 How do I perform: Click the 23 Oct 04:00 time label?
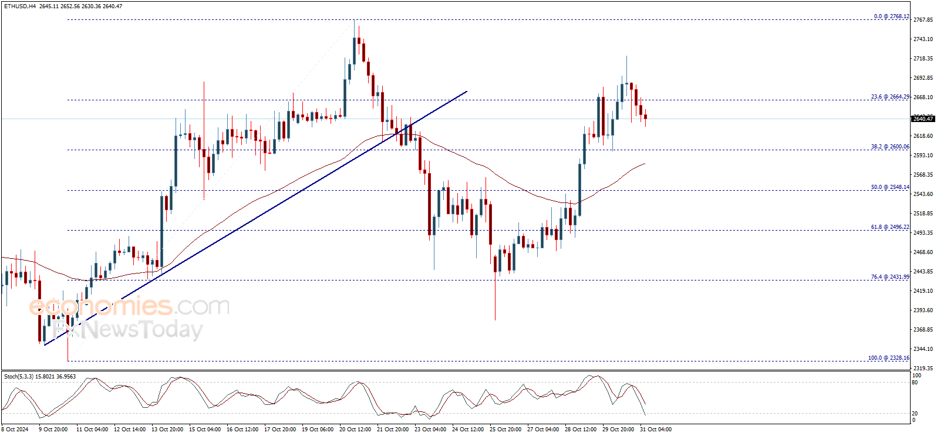pyautogui.click(x=430, y=430)
